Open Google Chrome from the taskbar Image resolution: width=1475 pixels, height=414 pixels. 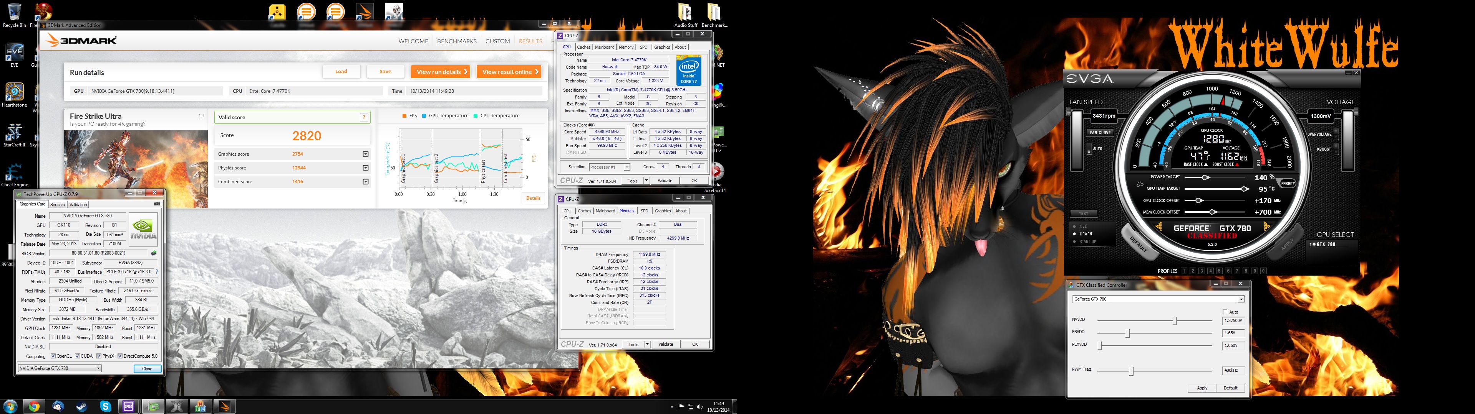34,407
